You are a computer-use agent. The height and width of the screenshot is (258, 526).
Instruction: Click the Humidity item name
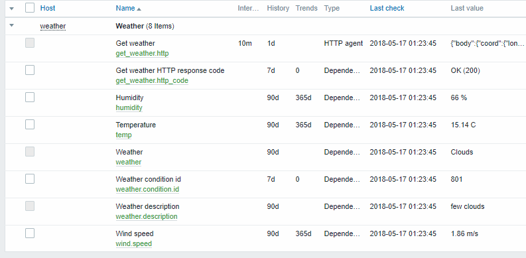tap(129, 97)
